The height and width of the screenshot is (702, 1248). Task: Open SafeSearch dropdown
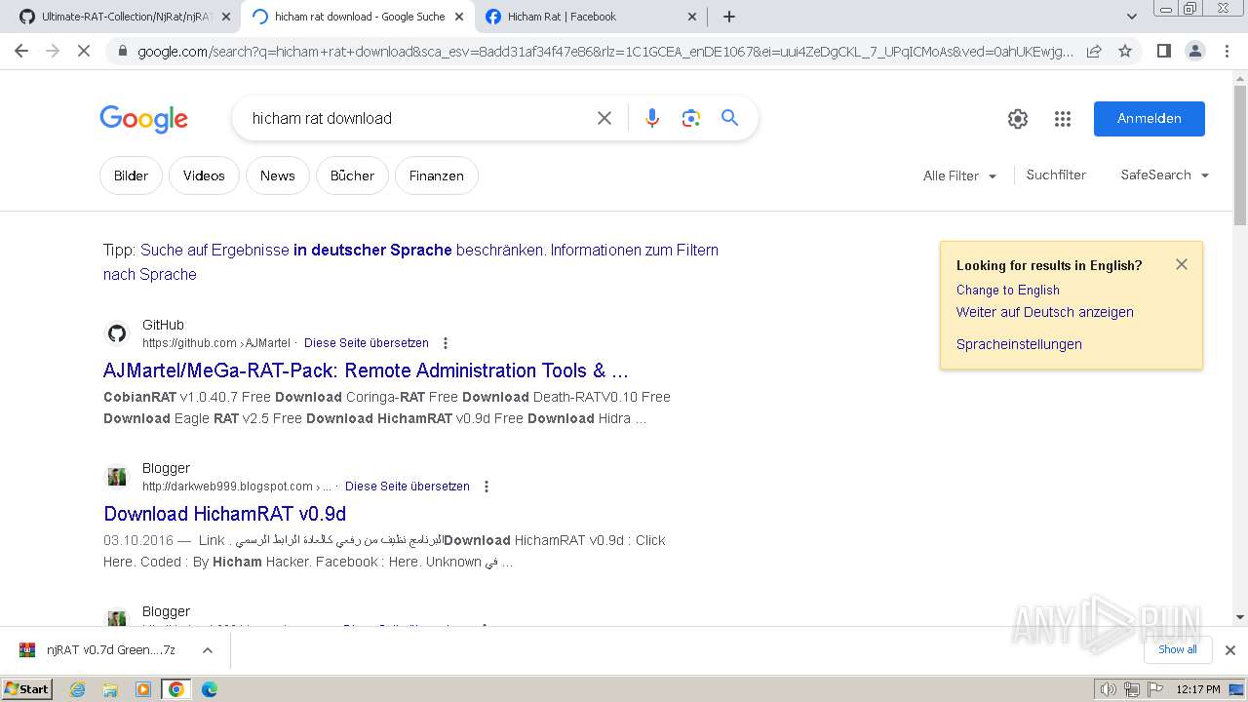click(x=1165, y=175)
